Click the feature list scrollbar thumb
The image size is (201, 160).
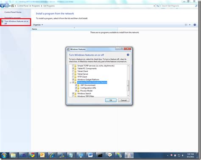coord(128,86)
